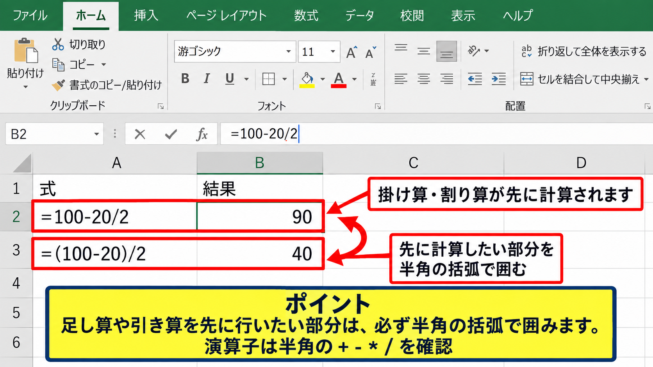Click the Cut scissors icon
Screen dimensions: 653x367
click(x=58, y=44)
